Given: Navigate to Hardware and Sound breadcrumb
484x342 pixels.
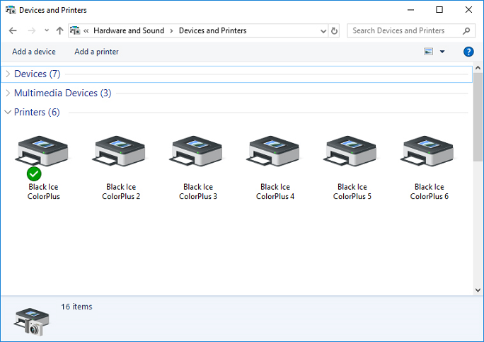Looking at the screenshot, I should [129, 30].
